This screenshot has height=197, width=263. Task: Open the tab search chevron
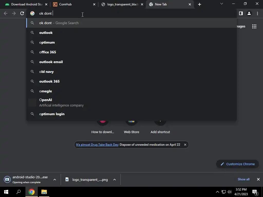coord(222,4)
